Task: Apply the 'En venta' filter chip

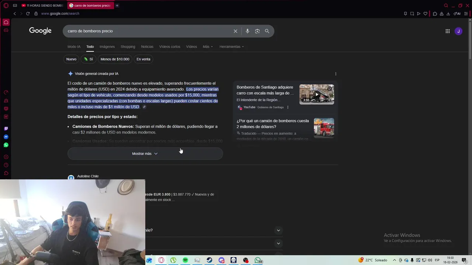Action: pos(143,59)
